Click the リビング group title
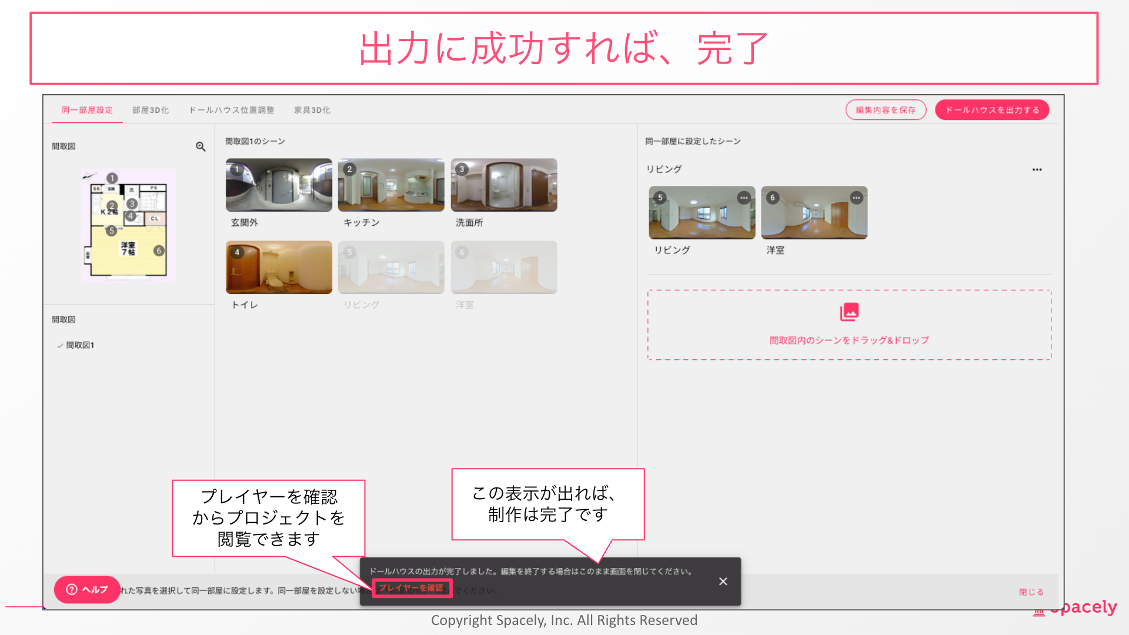1129x635 pixels. click(664, 169)
